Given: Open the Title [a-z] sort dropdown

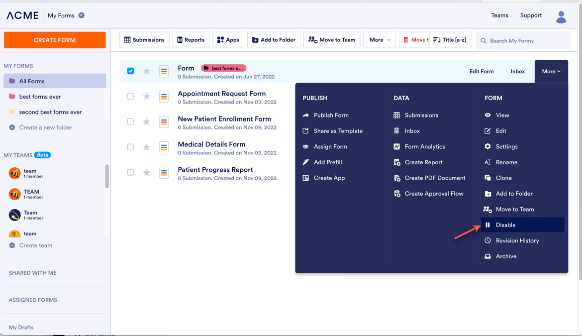Looking at the screenshot, I should tap(450, 40).
